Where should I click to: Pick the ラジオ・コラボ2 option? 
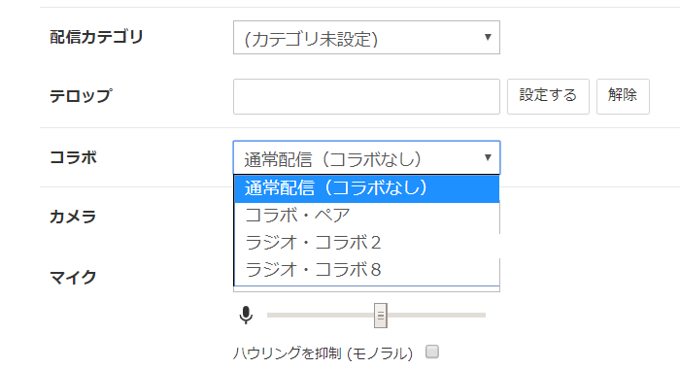(367, 243)
